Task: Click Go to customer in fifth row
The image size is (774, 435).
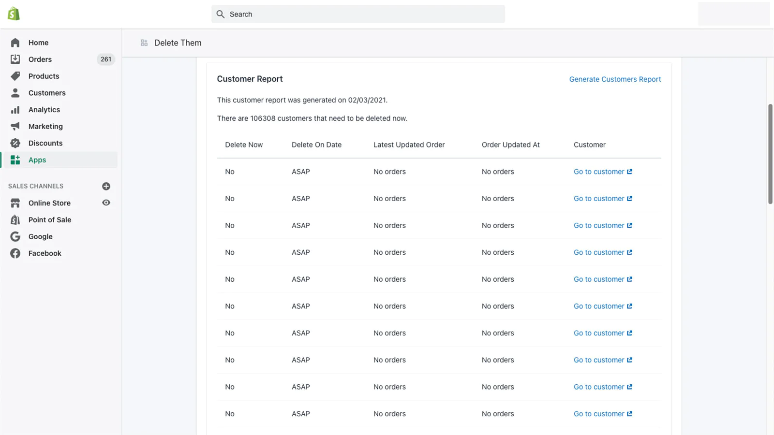Action: [603, 279]
